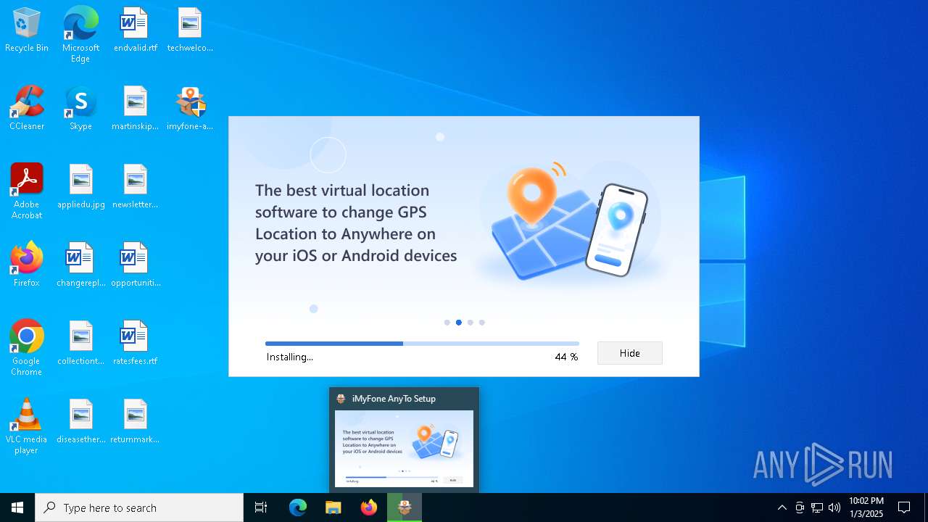This screenshot has width=928, height=522.
Task: Launch Edge from the taskbar
Action: [298, 507]
